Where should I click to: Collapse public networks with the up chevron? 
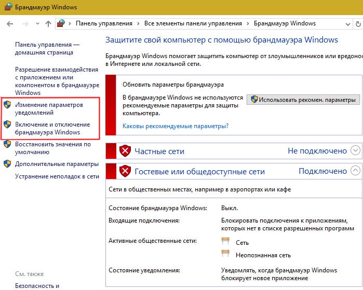[x=355, y=171]
